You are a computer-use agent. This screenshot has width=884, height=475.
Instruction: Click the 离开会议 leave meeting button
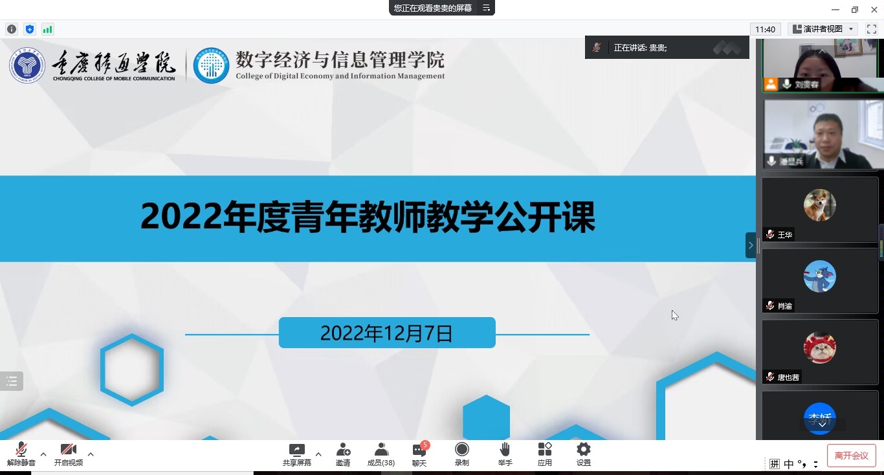(851, 456)
